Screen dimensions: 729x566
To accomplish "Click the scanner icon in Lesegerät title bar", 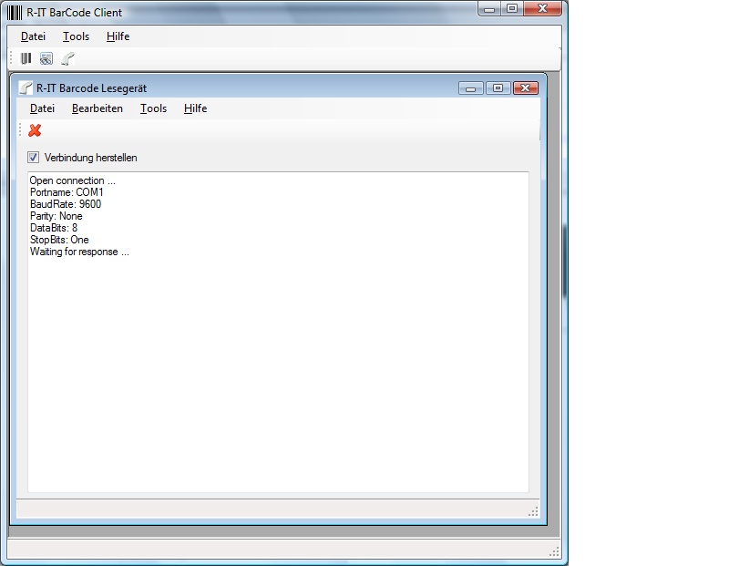I will [26, 87].
